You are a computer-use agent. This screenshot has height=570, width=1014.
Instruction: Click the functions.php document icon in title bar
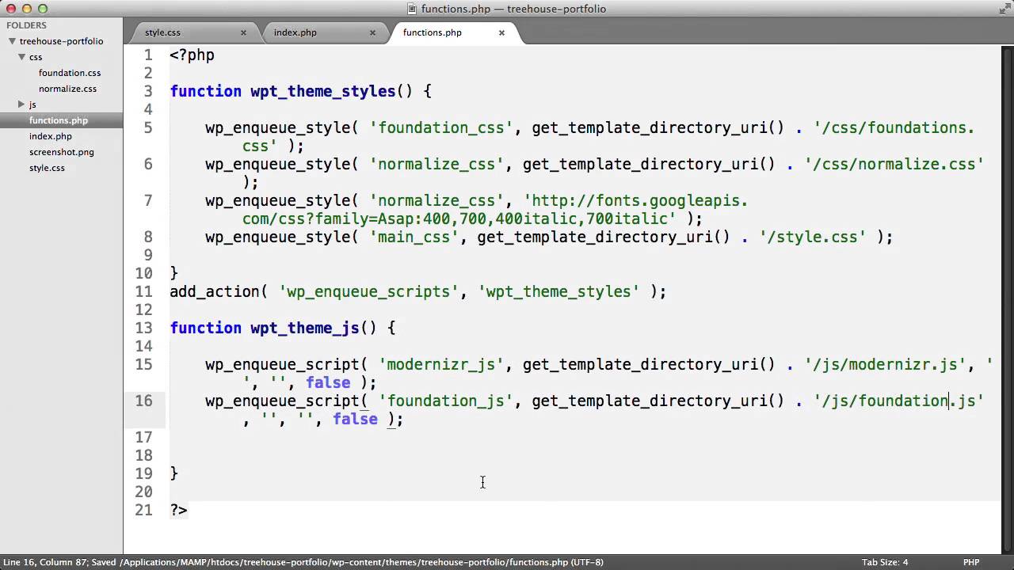pyautogui.click(x=412, y=9)
